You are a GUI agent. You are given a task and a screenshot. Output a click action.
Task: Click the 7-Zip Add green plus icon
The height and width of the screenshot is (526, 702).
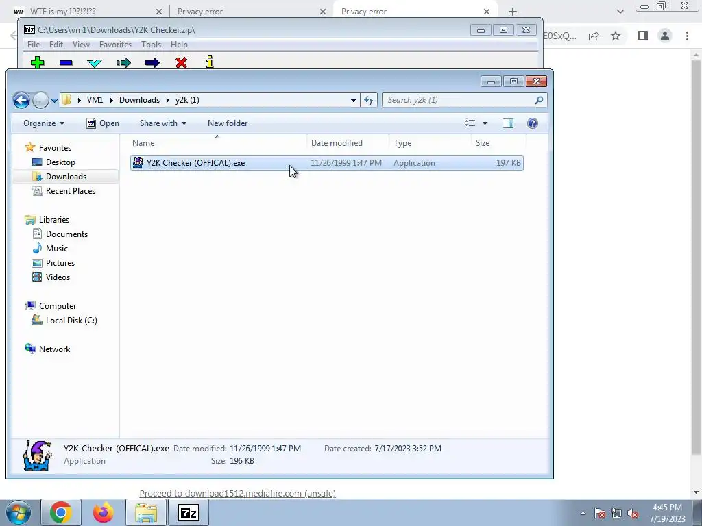(x=38, y=62)
